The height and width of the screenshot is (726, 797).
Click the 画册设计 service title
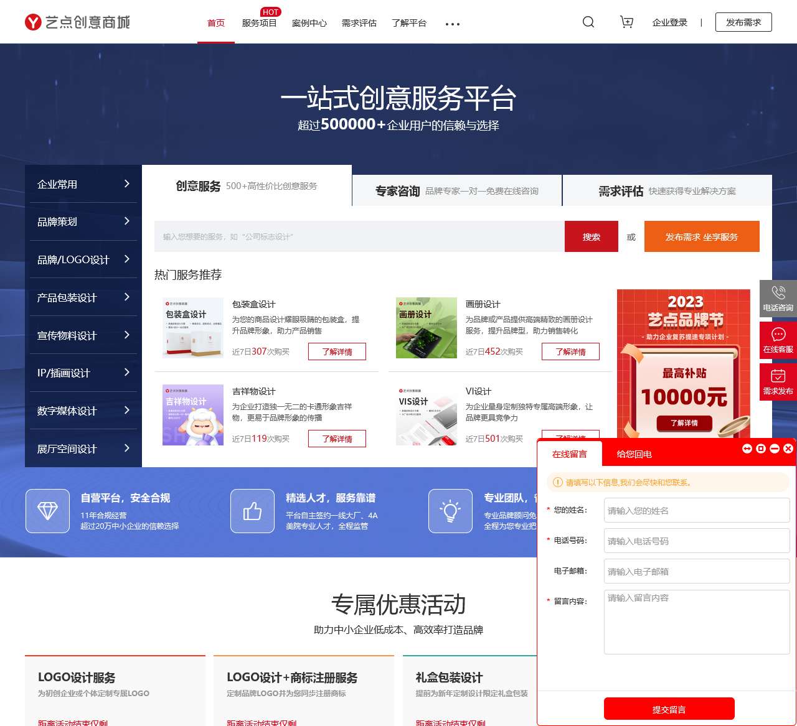(x=483, y=304)
